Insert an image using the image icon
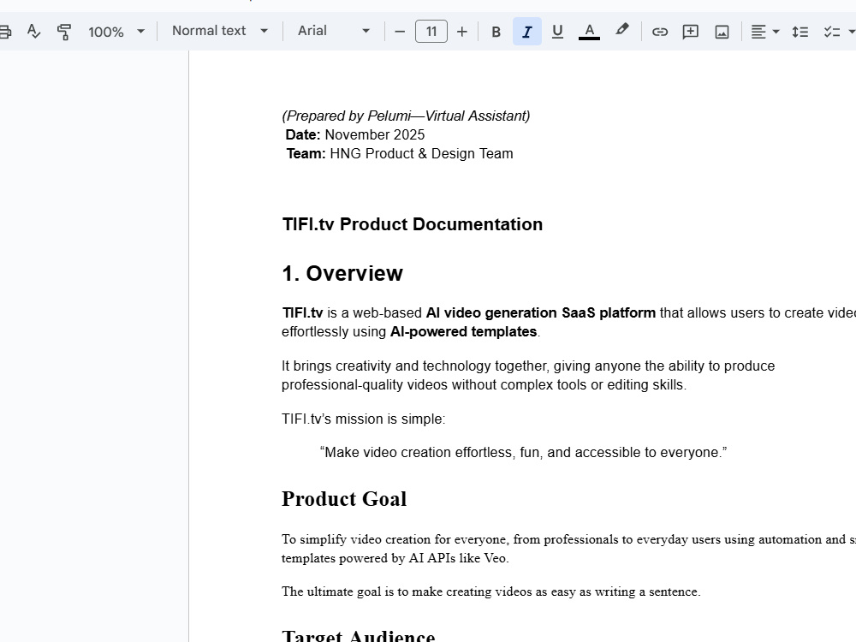856x642 pixels. [x=722, y=32]
